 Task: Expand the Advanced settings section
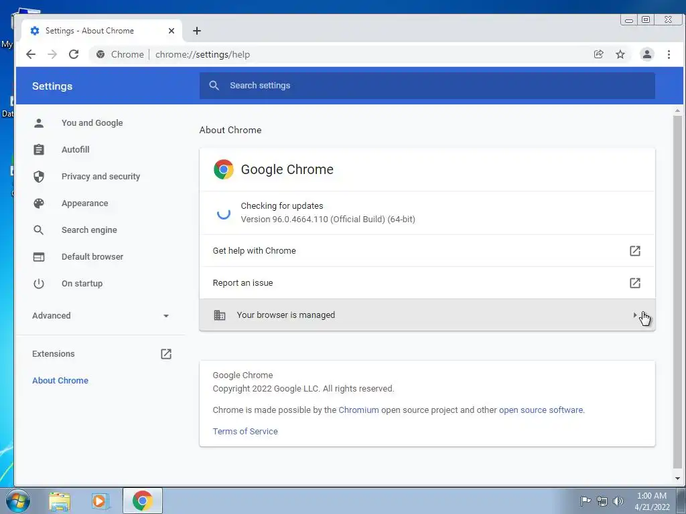point(100,316)
